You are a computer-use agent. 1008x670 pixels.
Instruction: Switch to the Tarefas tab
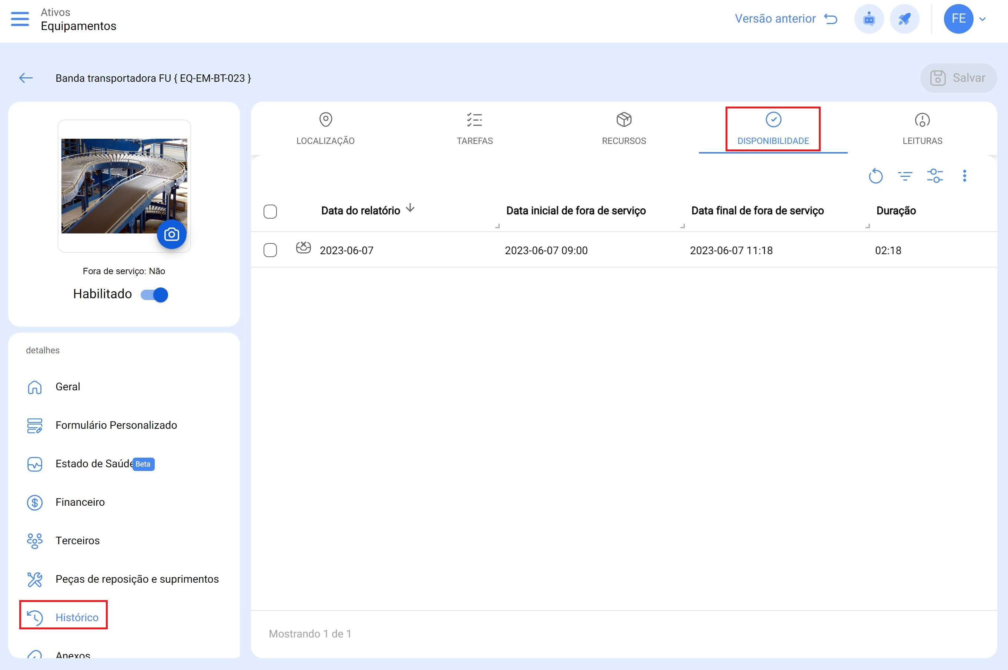475,129
